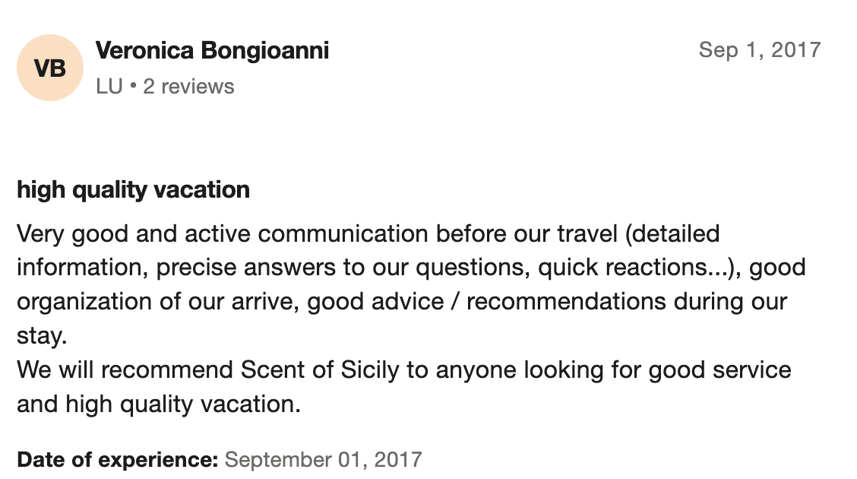
Task: Click the "(detailed" word in the review
Action: (672, 233)
